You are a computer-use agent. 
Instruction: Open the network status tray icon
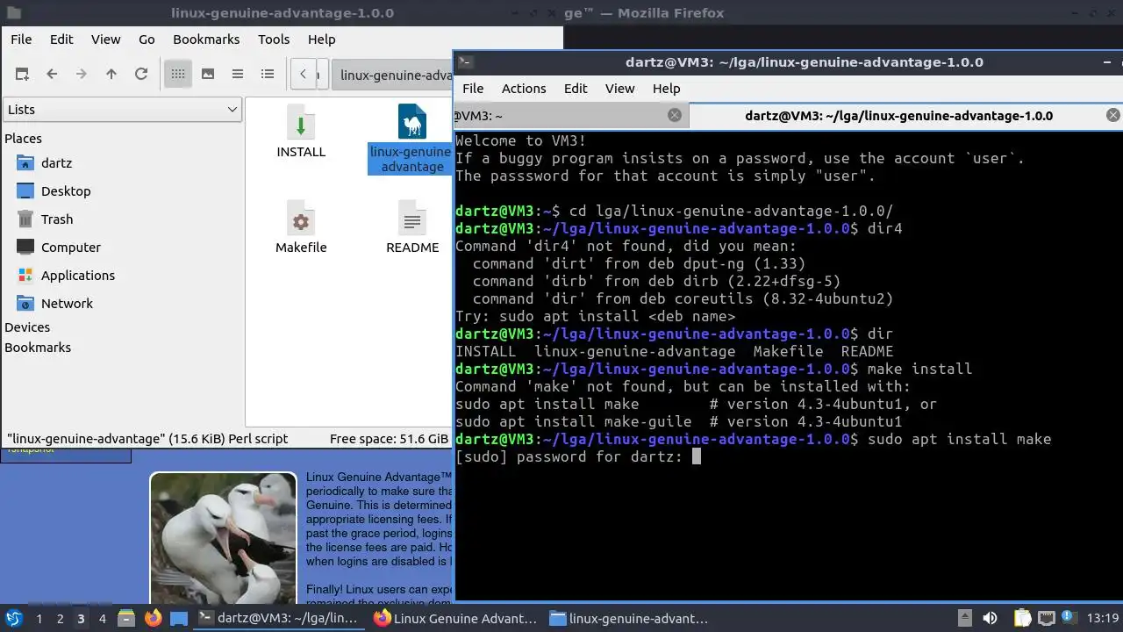1044,619
